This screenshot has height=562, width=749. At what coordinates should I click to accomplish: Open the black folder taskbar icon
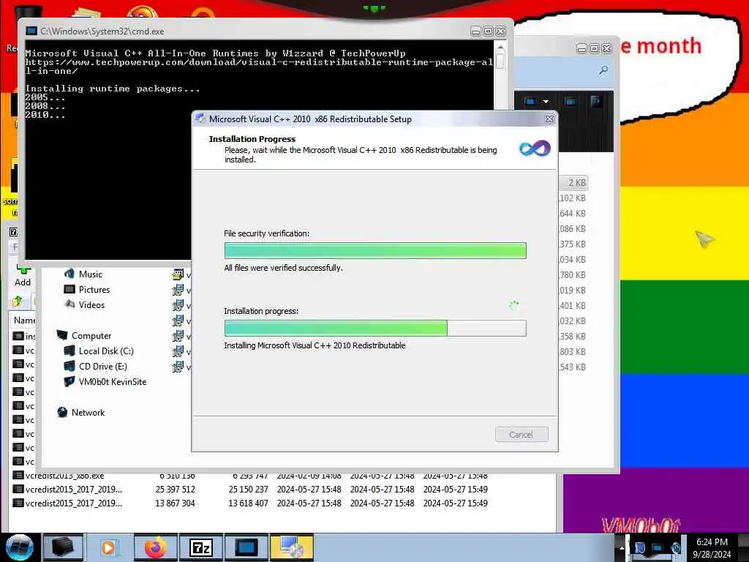[63, 547]
